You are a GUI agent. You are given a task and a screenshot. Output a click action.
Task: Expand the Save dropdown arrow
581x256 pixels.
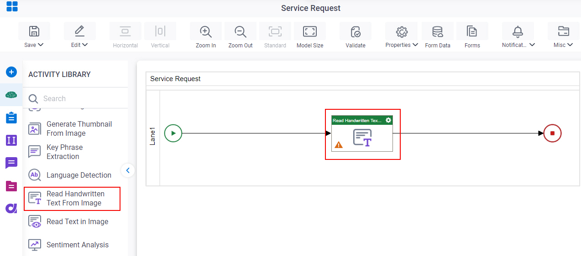41,45
